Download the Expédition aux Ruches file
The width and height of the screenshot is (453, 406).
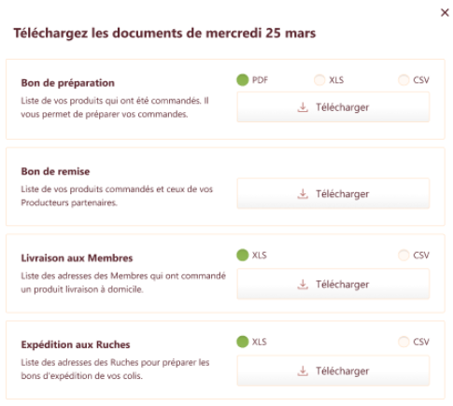click(x=333, y=371)
